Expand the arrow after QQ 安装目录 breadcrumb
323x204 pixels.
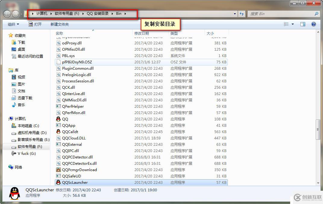click(x=112, y=14)
